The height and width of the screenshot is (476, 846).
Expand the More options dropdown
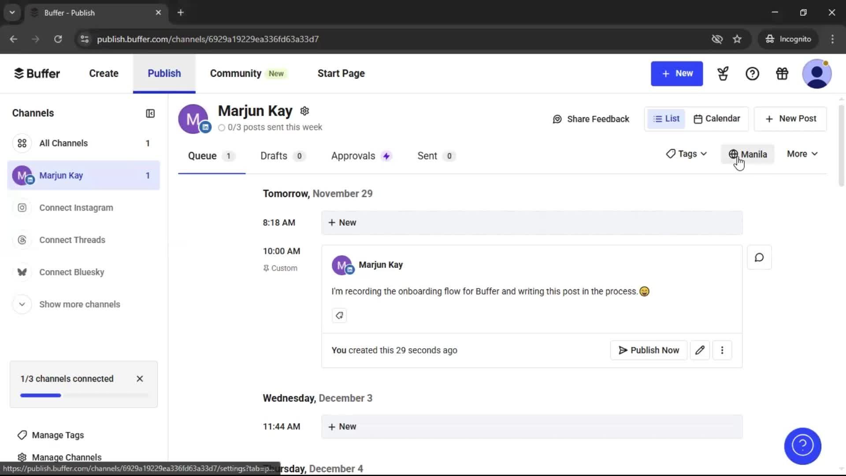coord(801,154)
